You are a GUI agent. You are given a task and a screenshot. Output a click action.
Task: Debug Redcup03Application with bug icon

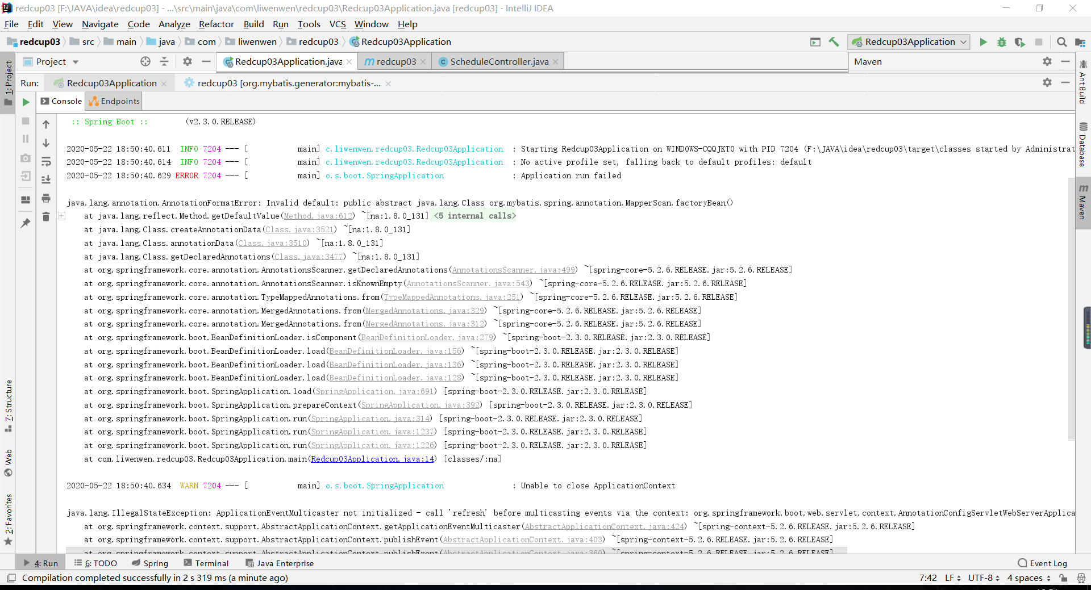click(1002, 42)
